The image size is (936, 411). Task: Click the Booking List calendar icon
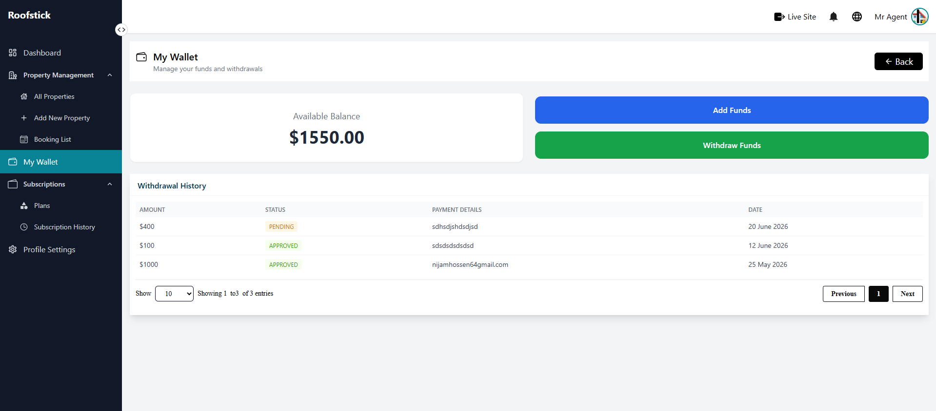24,139
